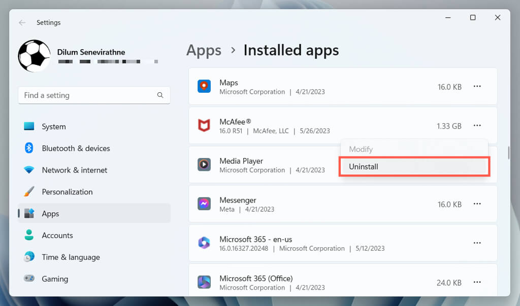
Task: Click the Messenger app icon
Action: tap(204, 204)
